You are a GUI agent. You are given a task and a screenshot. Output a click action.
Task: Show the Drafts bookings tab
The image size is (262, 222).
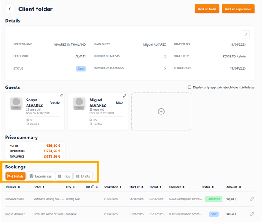pyautogui.click(x=83, y=176)
